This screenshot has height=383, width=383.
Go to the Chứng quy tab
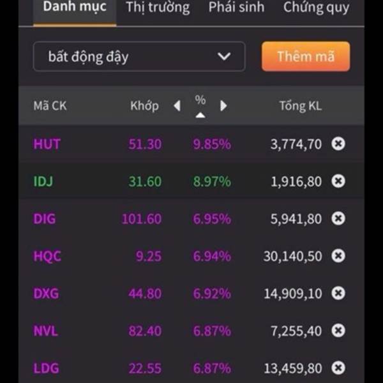316,8
